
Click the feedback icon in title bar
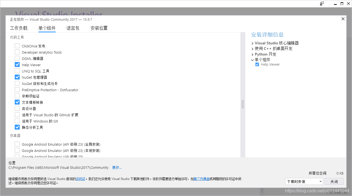pyautogui.click(x=322, y=4)
